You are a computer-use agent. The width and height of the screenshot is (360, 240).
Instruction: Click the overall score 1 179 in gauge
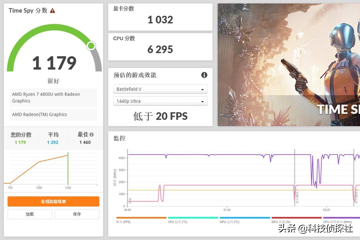pos(54,63)
